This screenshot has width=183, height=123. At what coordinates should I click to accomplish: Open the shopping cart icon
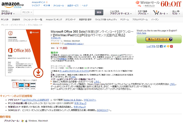point(156,12)
